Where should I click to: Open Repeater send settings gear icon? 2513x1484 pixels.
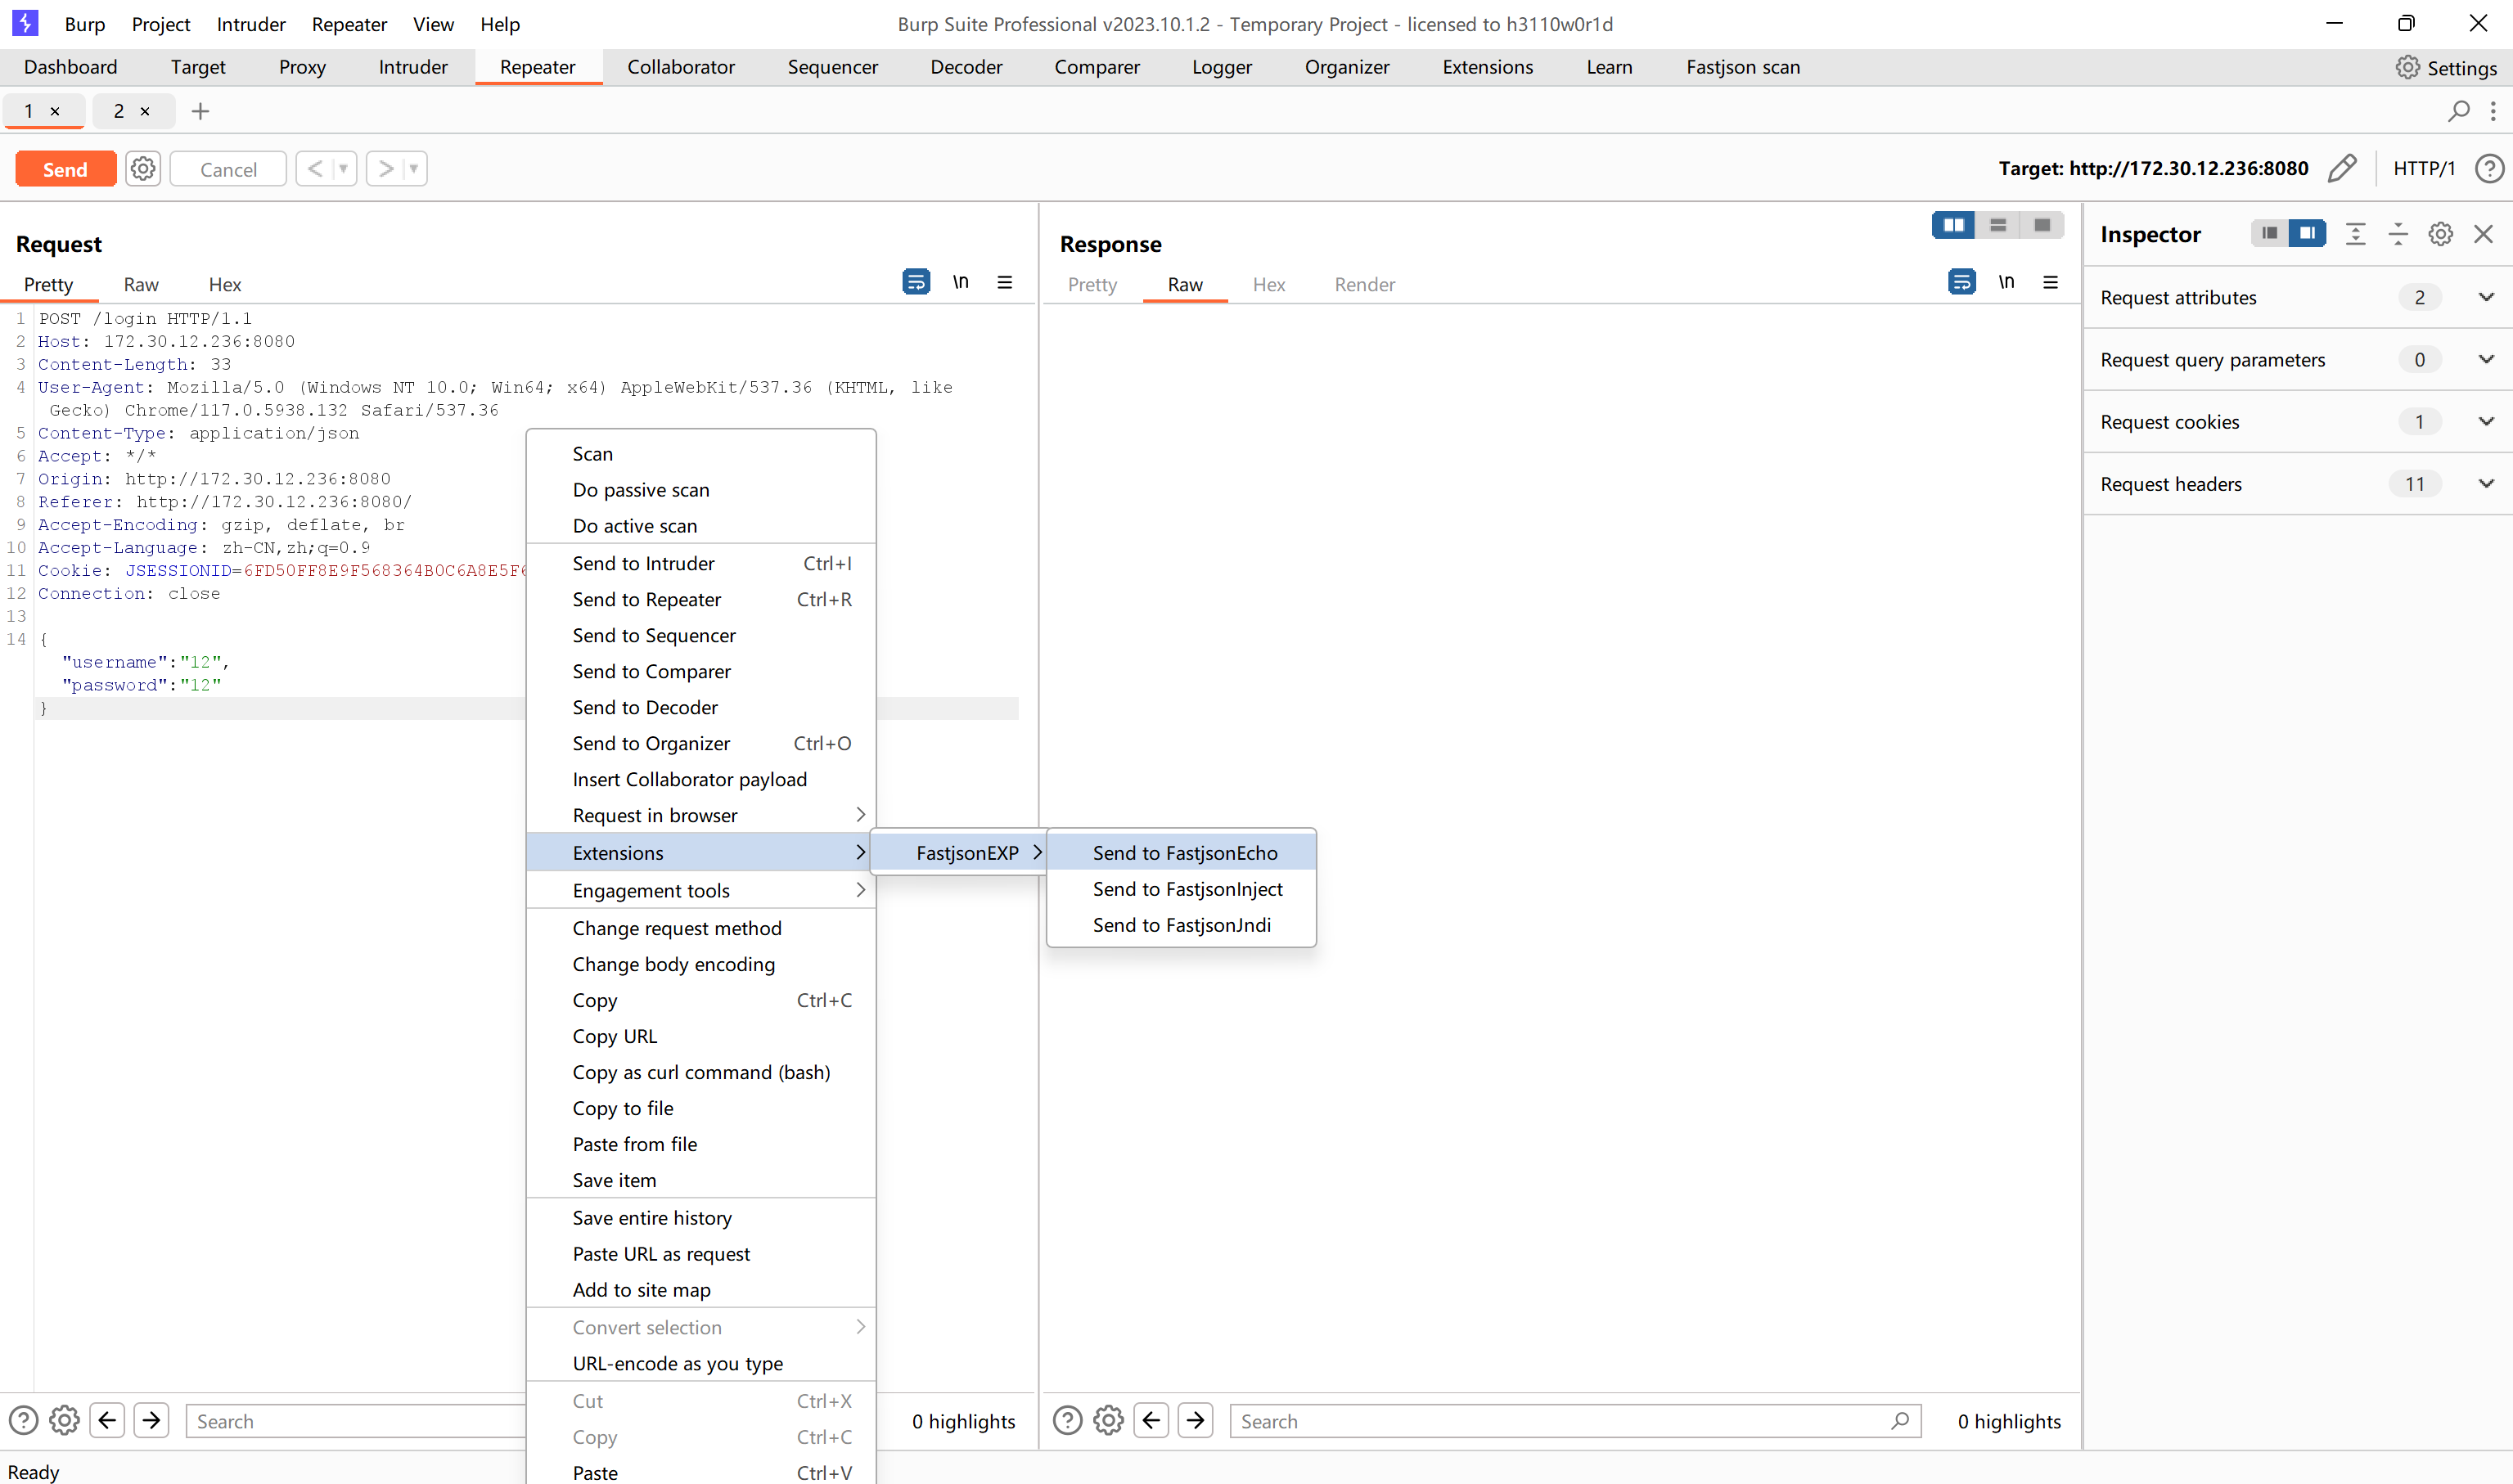click(x=143, y=168)
